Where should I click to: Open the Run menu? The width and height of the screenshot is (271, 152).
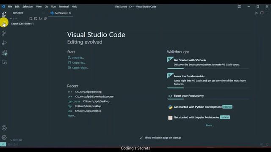53,7
